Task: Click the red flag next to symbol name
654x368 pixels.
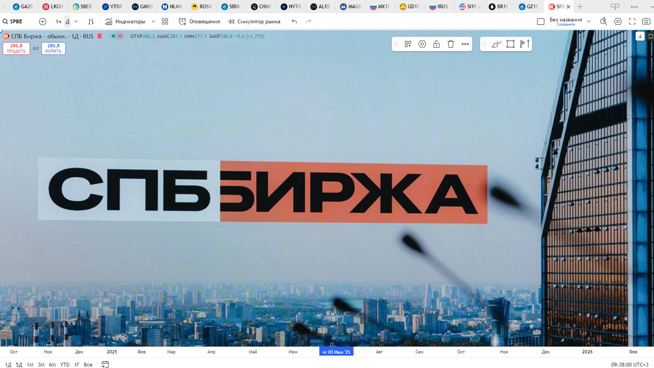Action: point(100,36)
